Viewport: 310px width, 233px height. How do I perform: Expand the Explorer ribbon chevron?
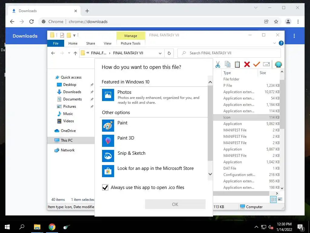274,43
